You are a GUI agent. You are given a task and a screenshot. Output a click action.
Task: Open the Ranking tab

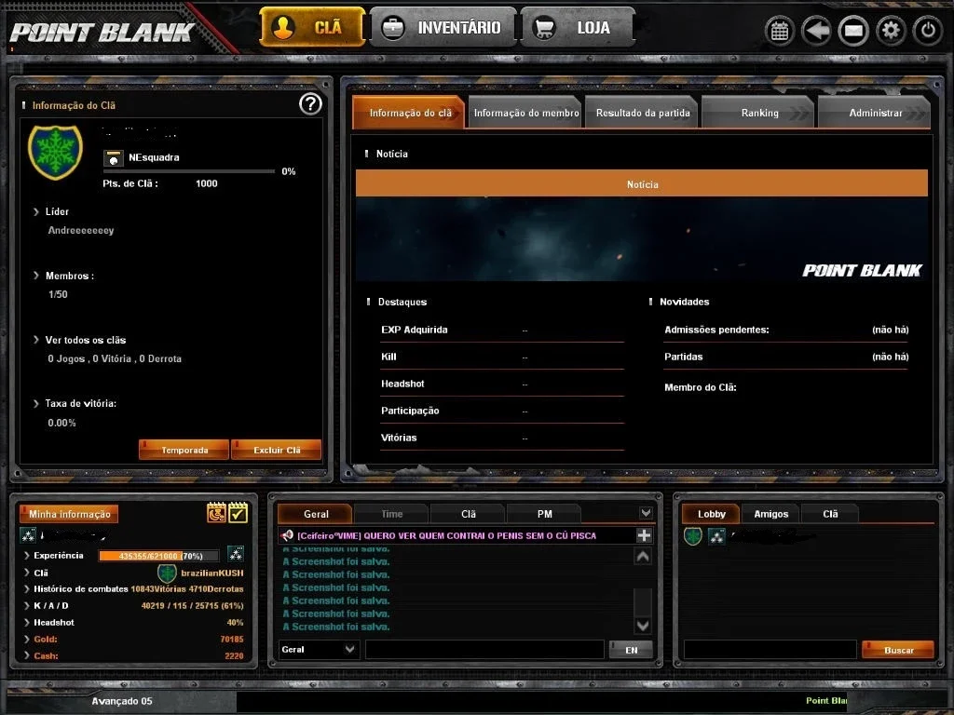tap(758, 113)
